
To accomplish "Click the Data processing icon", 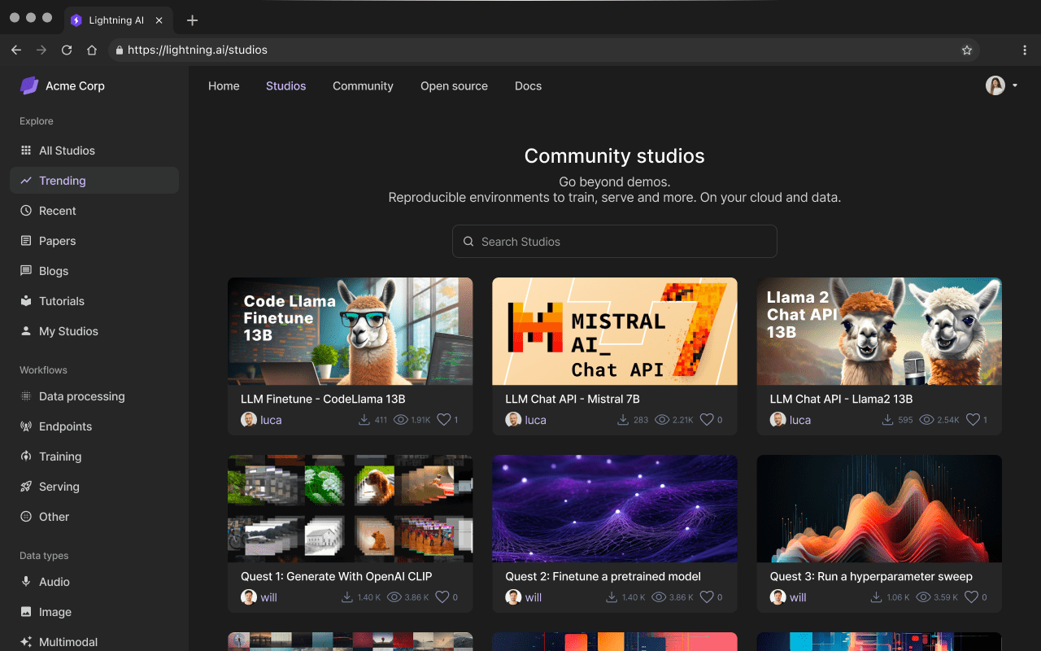I will (x=26, y=396).
